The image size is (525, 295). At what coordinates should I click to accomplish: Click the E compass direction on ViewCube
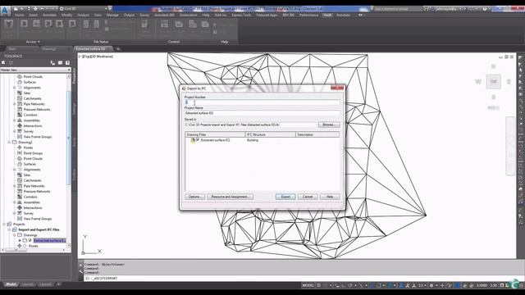509,82
